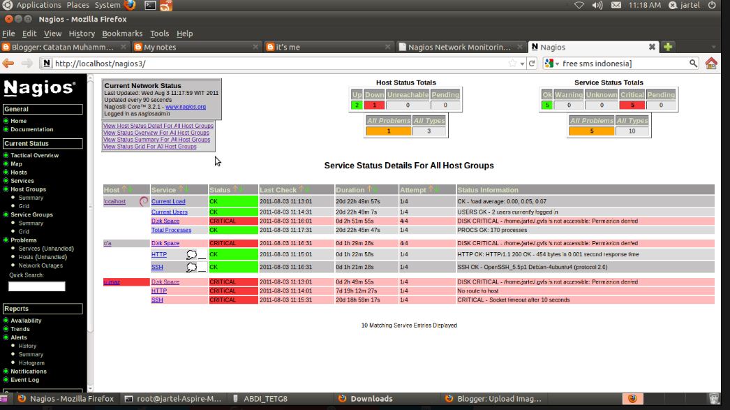The width and height of the screenshot is (730, 410).
Task: Go to Firefox home page icon
Action: (711, 64)
